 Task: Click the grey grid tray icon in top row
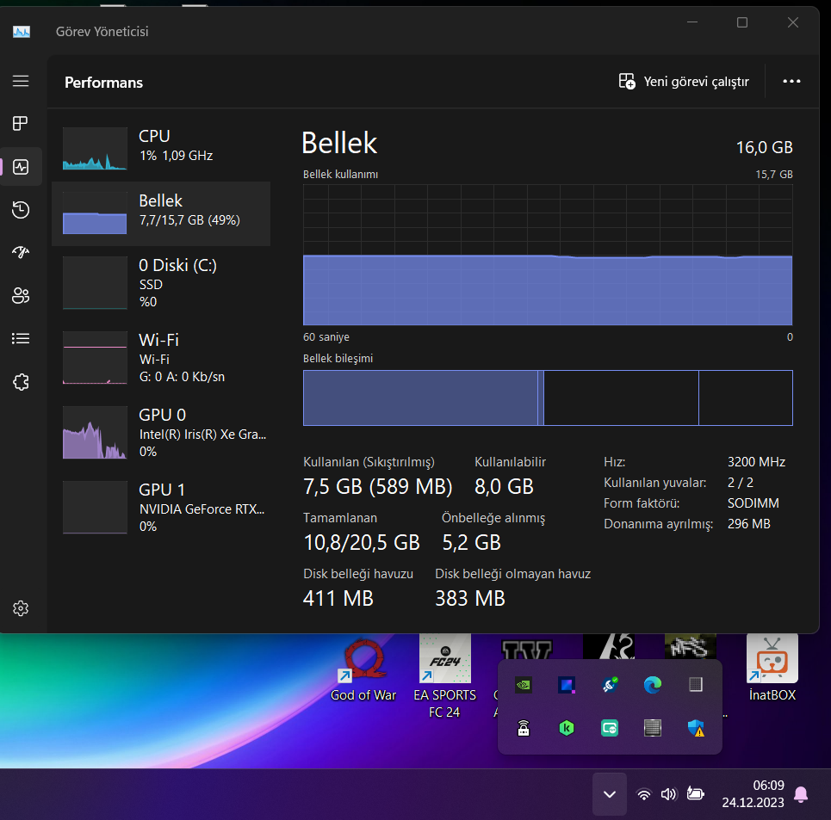point(695,685)
